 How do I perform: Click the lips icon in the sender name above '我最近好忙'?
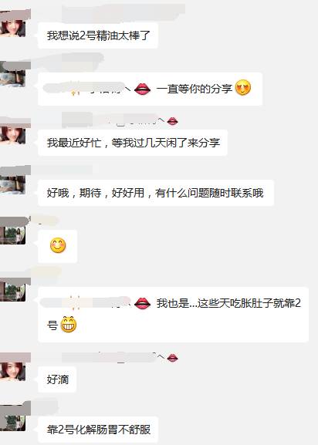[172, 121]
